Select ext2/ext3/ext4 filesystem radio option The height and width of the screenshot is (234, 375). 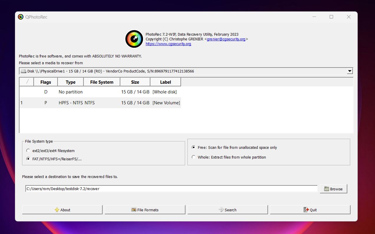point(28,151)
